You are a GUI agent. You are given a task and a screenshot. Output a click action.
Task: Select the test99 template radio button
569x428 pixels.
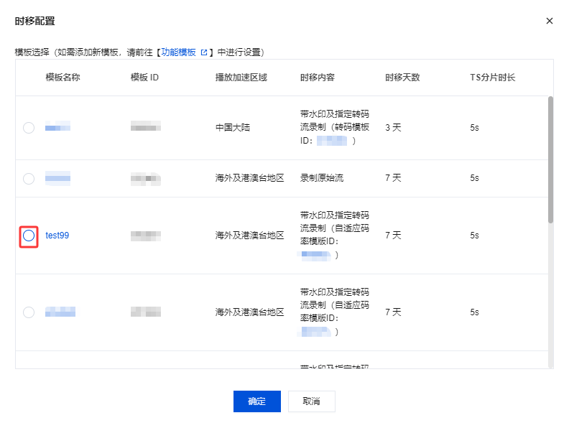click(29, 236)
